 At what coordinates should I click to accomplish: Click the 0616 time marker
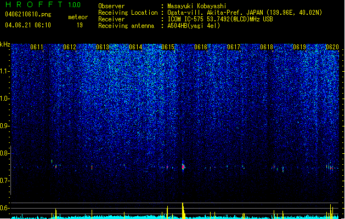pyautogui.click(x=201, y=47)
